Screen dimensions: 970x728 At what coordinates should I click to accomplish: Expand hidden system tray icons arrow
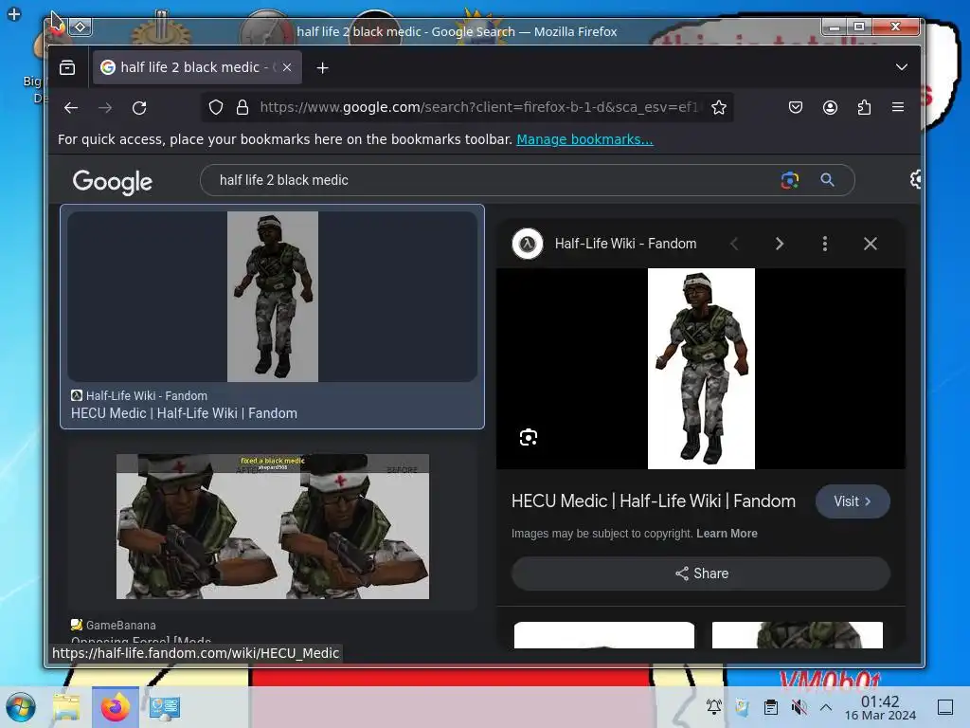[826, 707]
